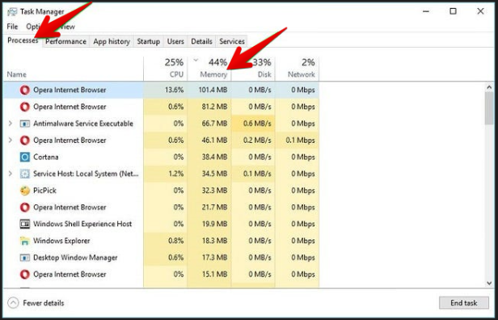Click the 15.1 MB memory value
The width and height of the screenshot is (498, 320).
click(214, 274)
